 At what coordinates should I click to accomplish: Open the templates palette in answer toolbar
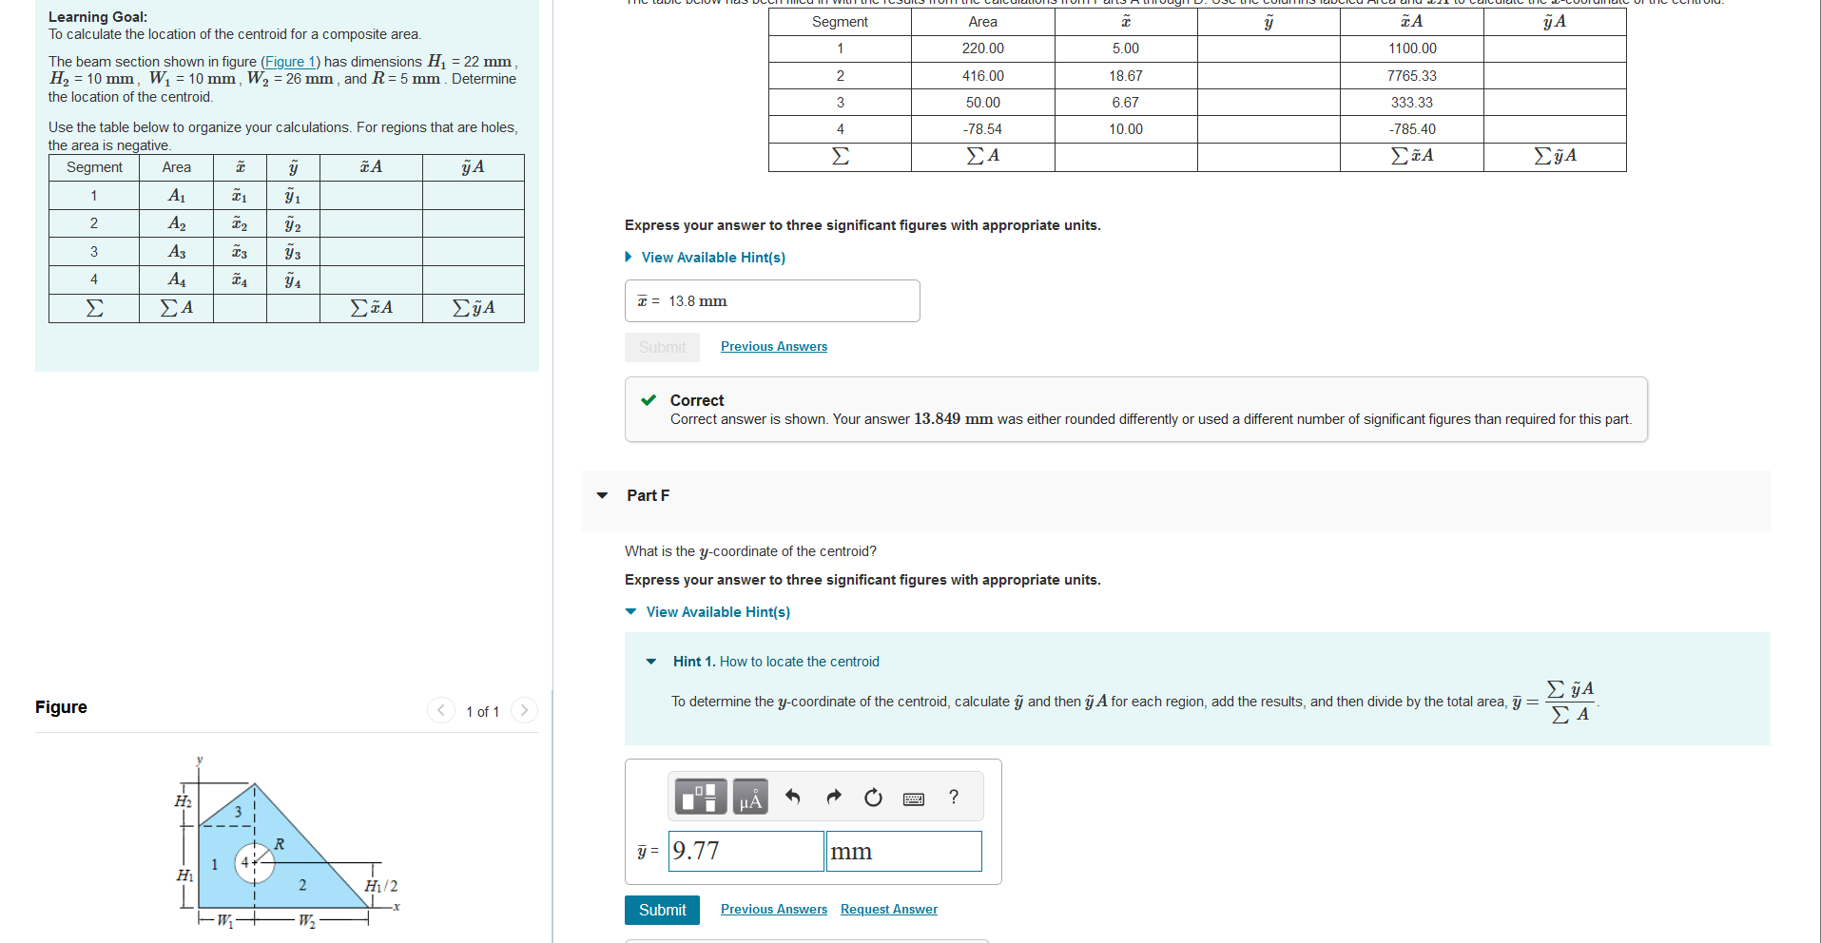[x=701, y=797]
